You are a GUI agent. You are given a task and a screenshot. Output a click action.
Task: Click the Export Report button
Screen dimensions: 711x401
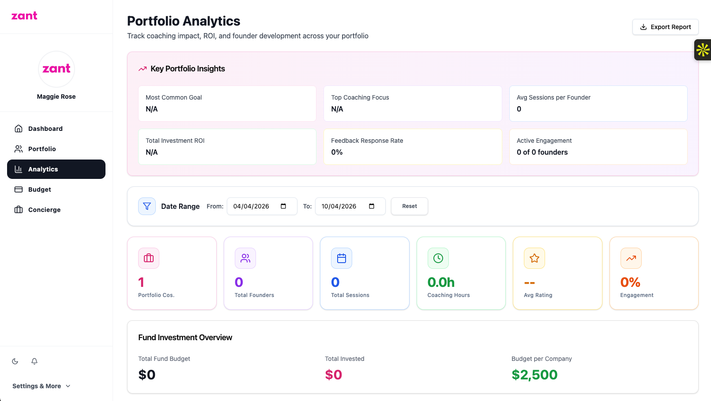666,27
